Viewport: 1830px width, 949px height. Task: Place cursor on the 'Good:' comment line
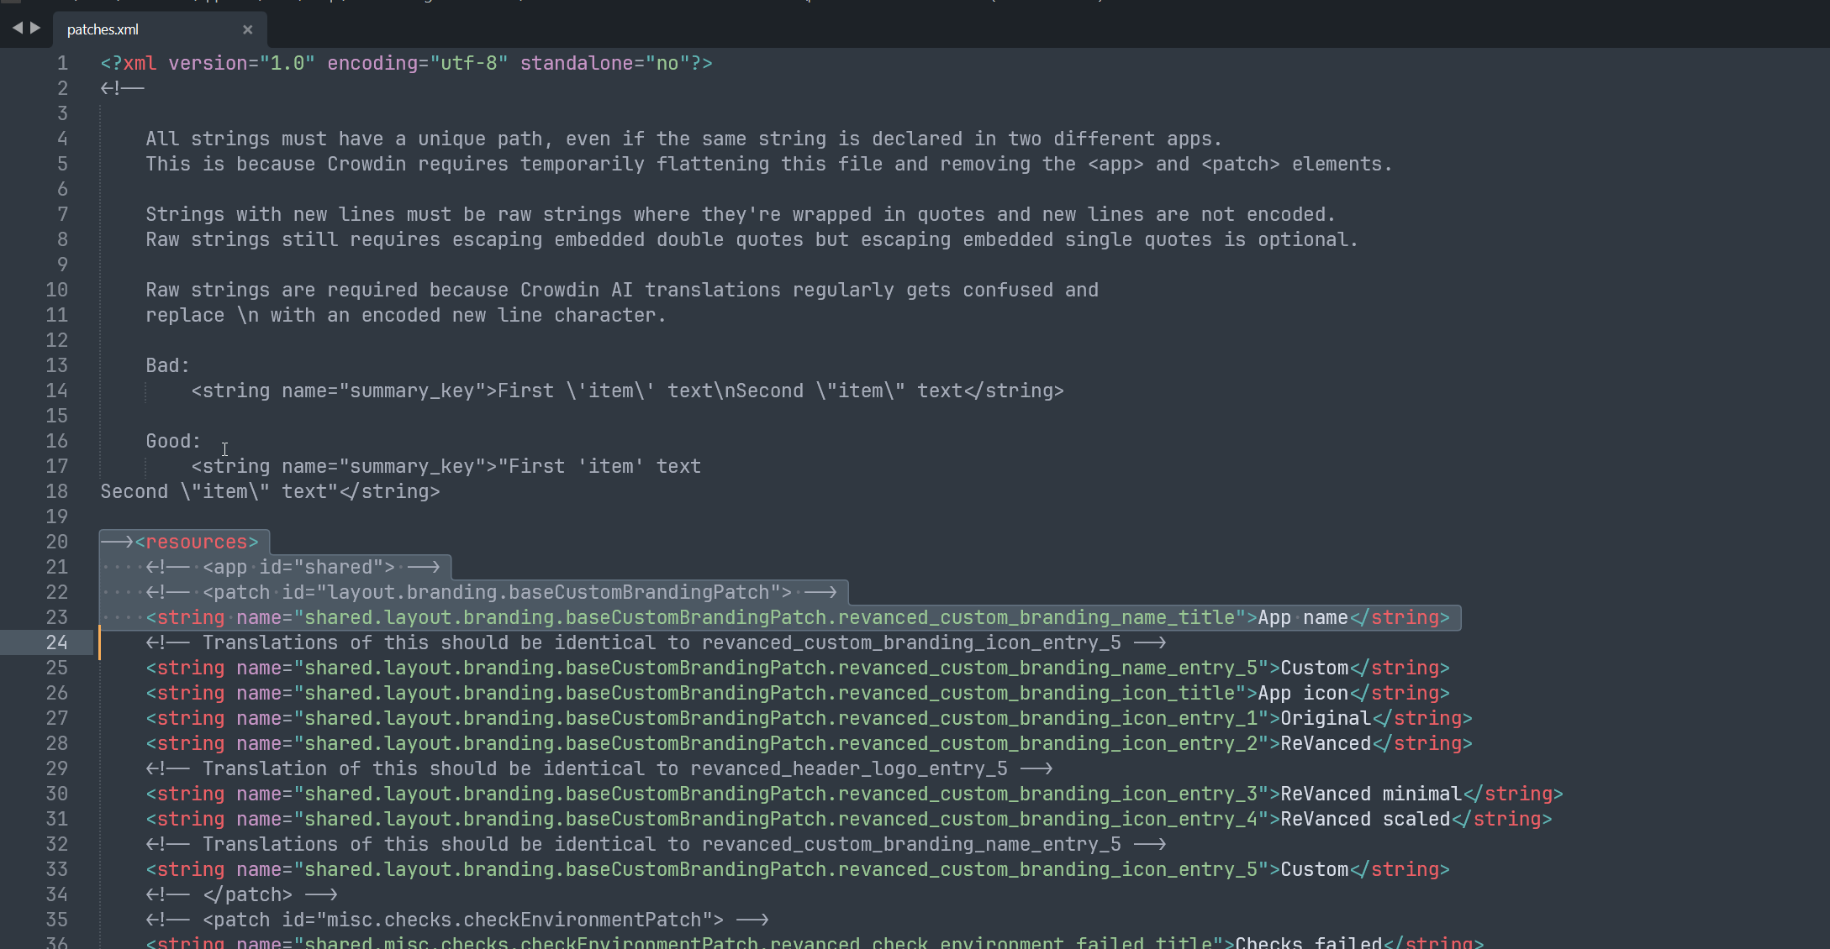[x=173, y=441]
